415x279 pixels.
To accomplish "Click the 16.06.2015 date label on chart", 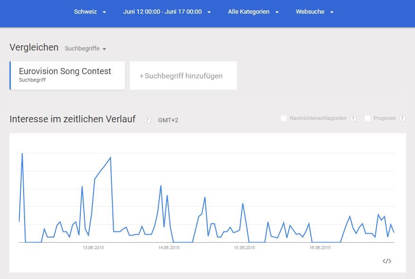I will (x=320, y=247).
